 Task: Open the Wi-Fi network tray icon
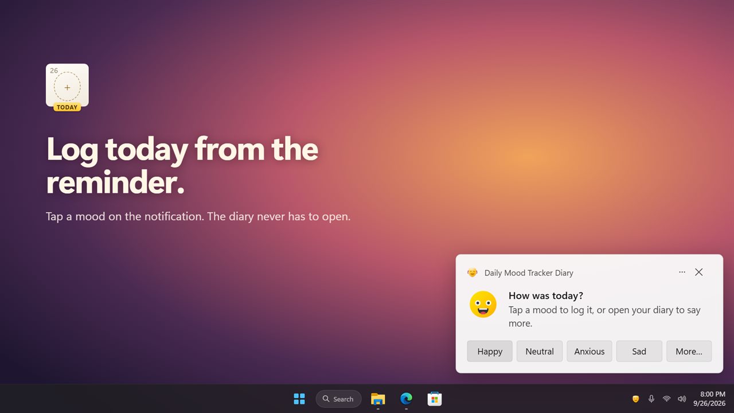[666, 399]
